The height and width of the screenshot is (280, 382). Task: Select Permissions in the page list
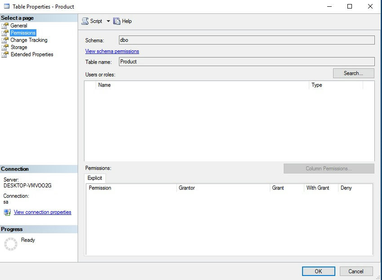coord(23,32)
